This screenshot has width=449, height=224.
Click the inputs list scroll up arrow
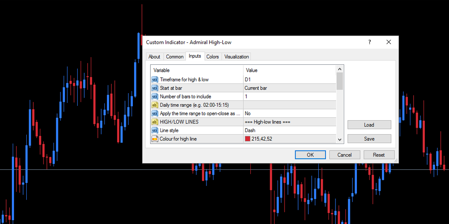pos(340,69)
